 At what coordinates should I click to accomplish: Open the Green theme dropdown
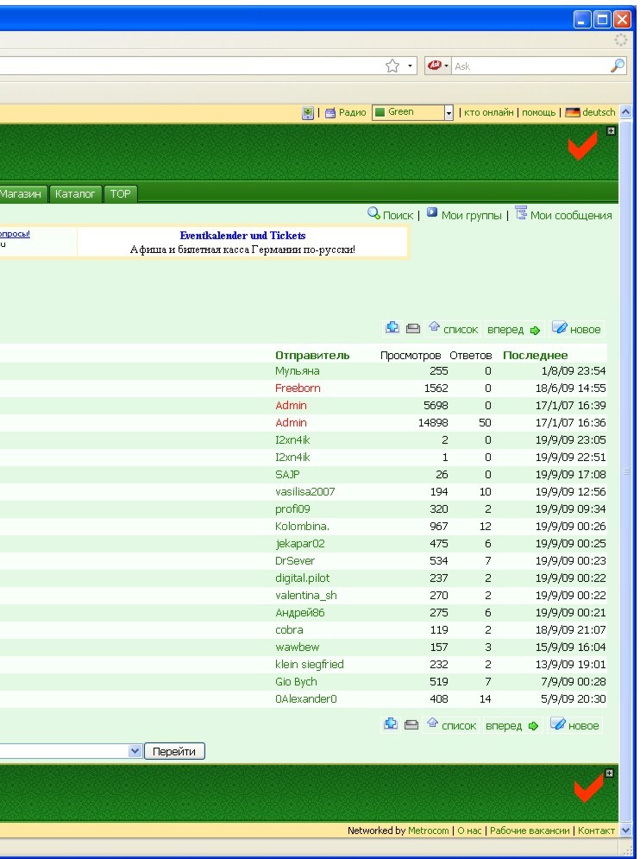pos(448,112)
